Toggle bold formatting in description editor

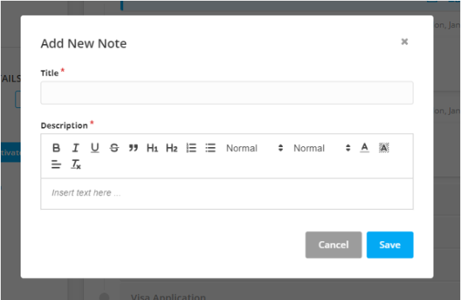pyautogui.click(x=56, y=148)
